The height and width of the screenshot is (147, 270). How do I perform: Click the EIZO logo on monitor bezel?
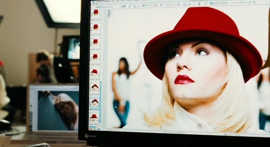[x=90, y=136]
